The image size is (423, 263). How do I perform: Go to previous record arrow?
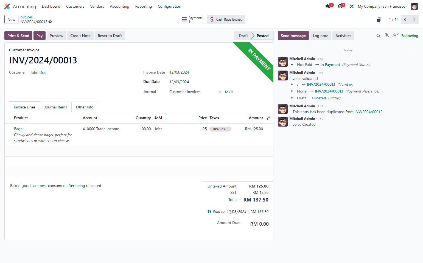405,19
